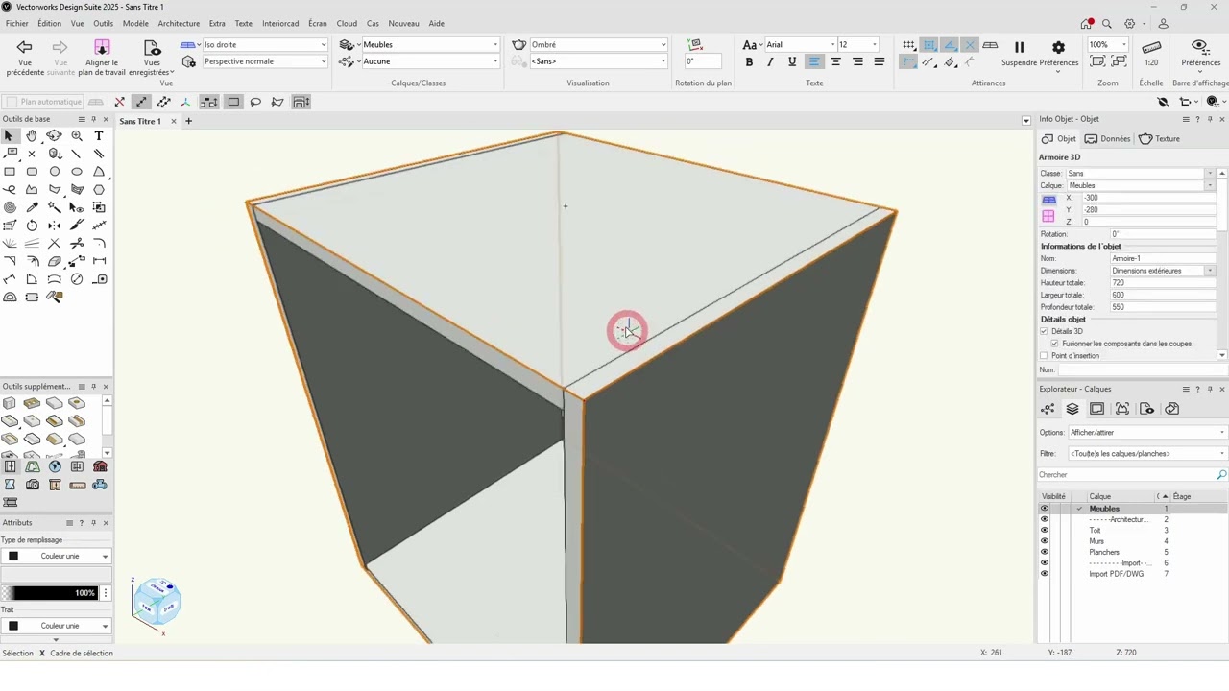Click the magnifier icon in Chercher field
1229x691 pixels.
click(x=1221, y=475)
